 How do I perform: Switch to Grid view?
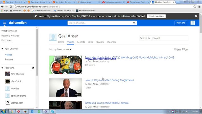point(177,49)
